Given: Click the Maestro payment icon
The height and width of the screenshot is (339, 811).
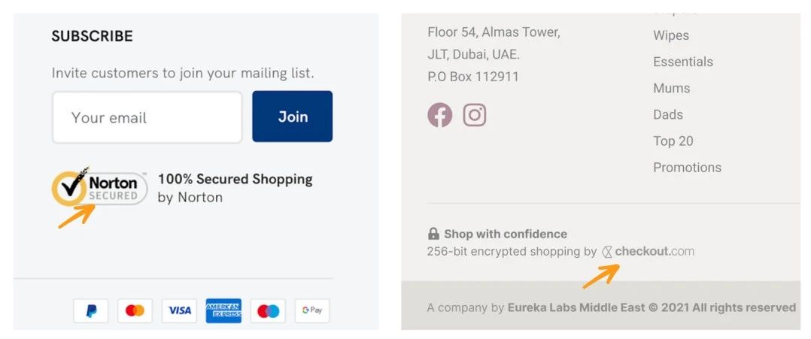Looking at the screenshot, I should [268, 310].
